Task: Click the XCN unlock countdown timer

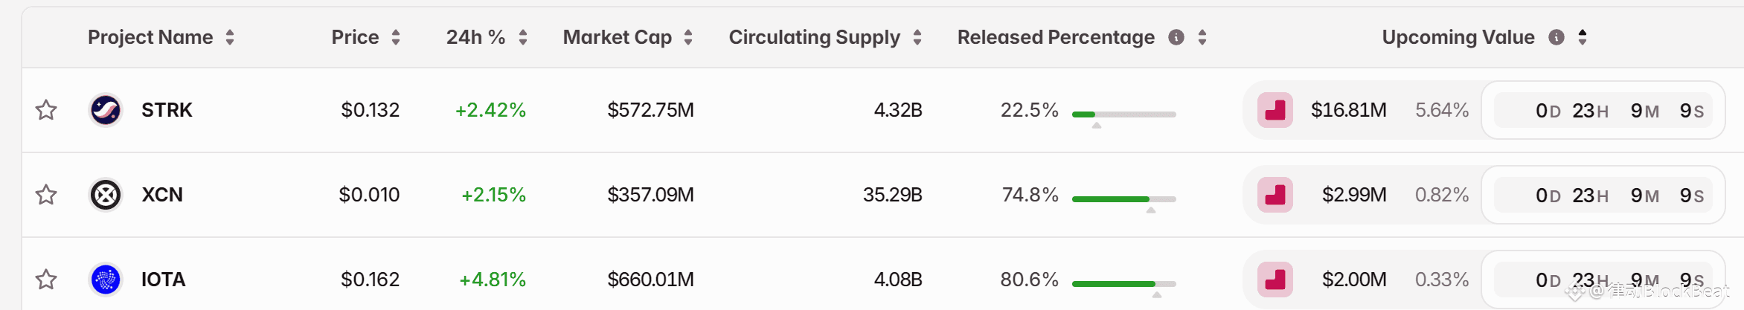Action: [x=1603, y=195]
